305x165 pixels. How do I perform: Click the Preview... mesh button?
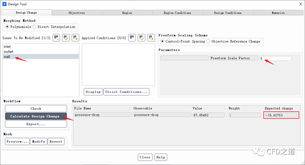tap(17, 141)
